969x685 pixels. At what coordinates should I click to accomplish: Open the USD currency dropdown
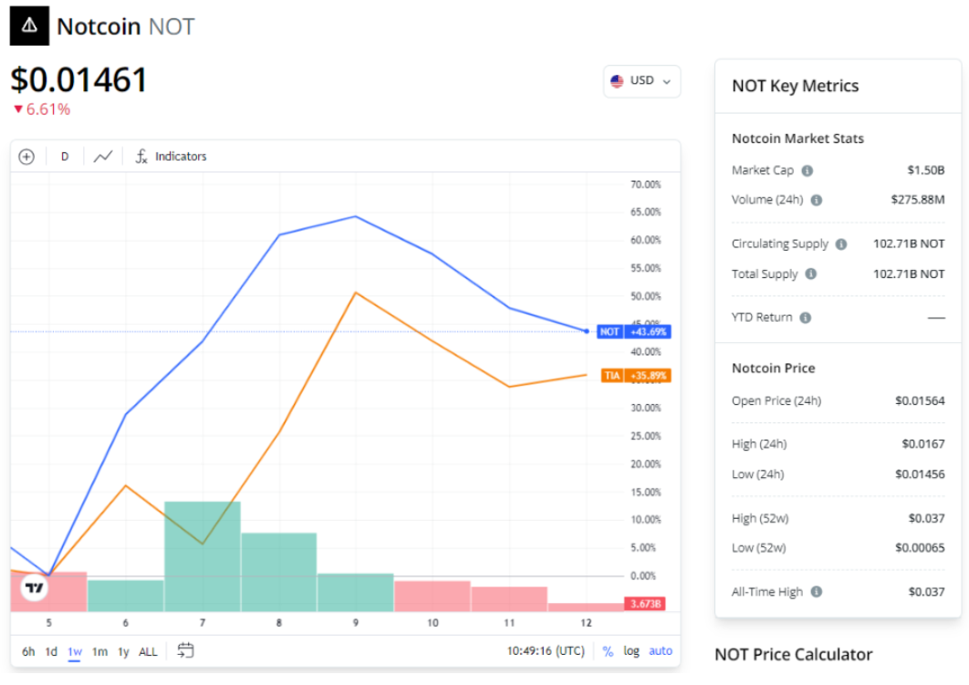click(641, 81)
